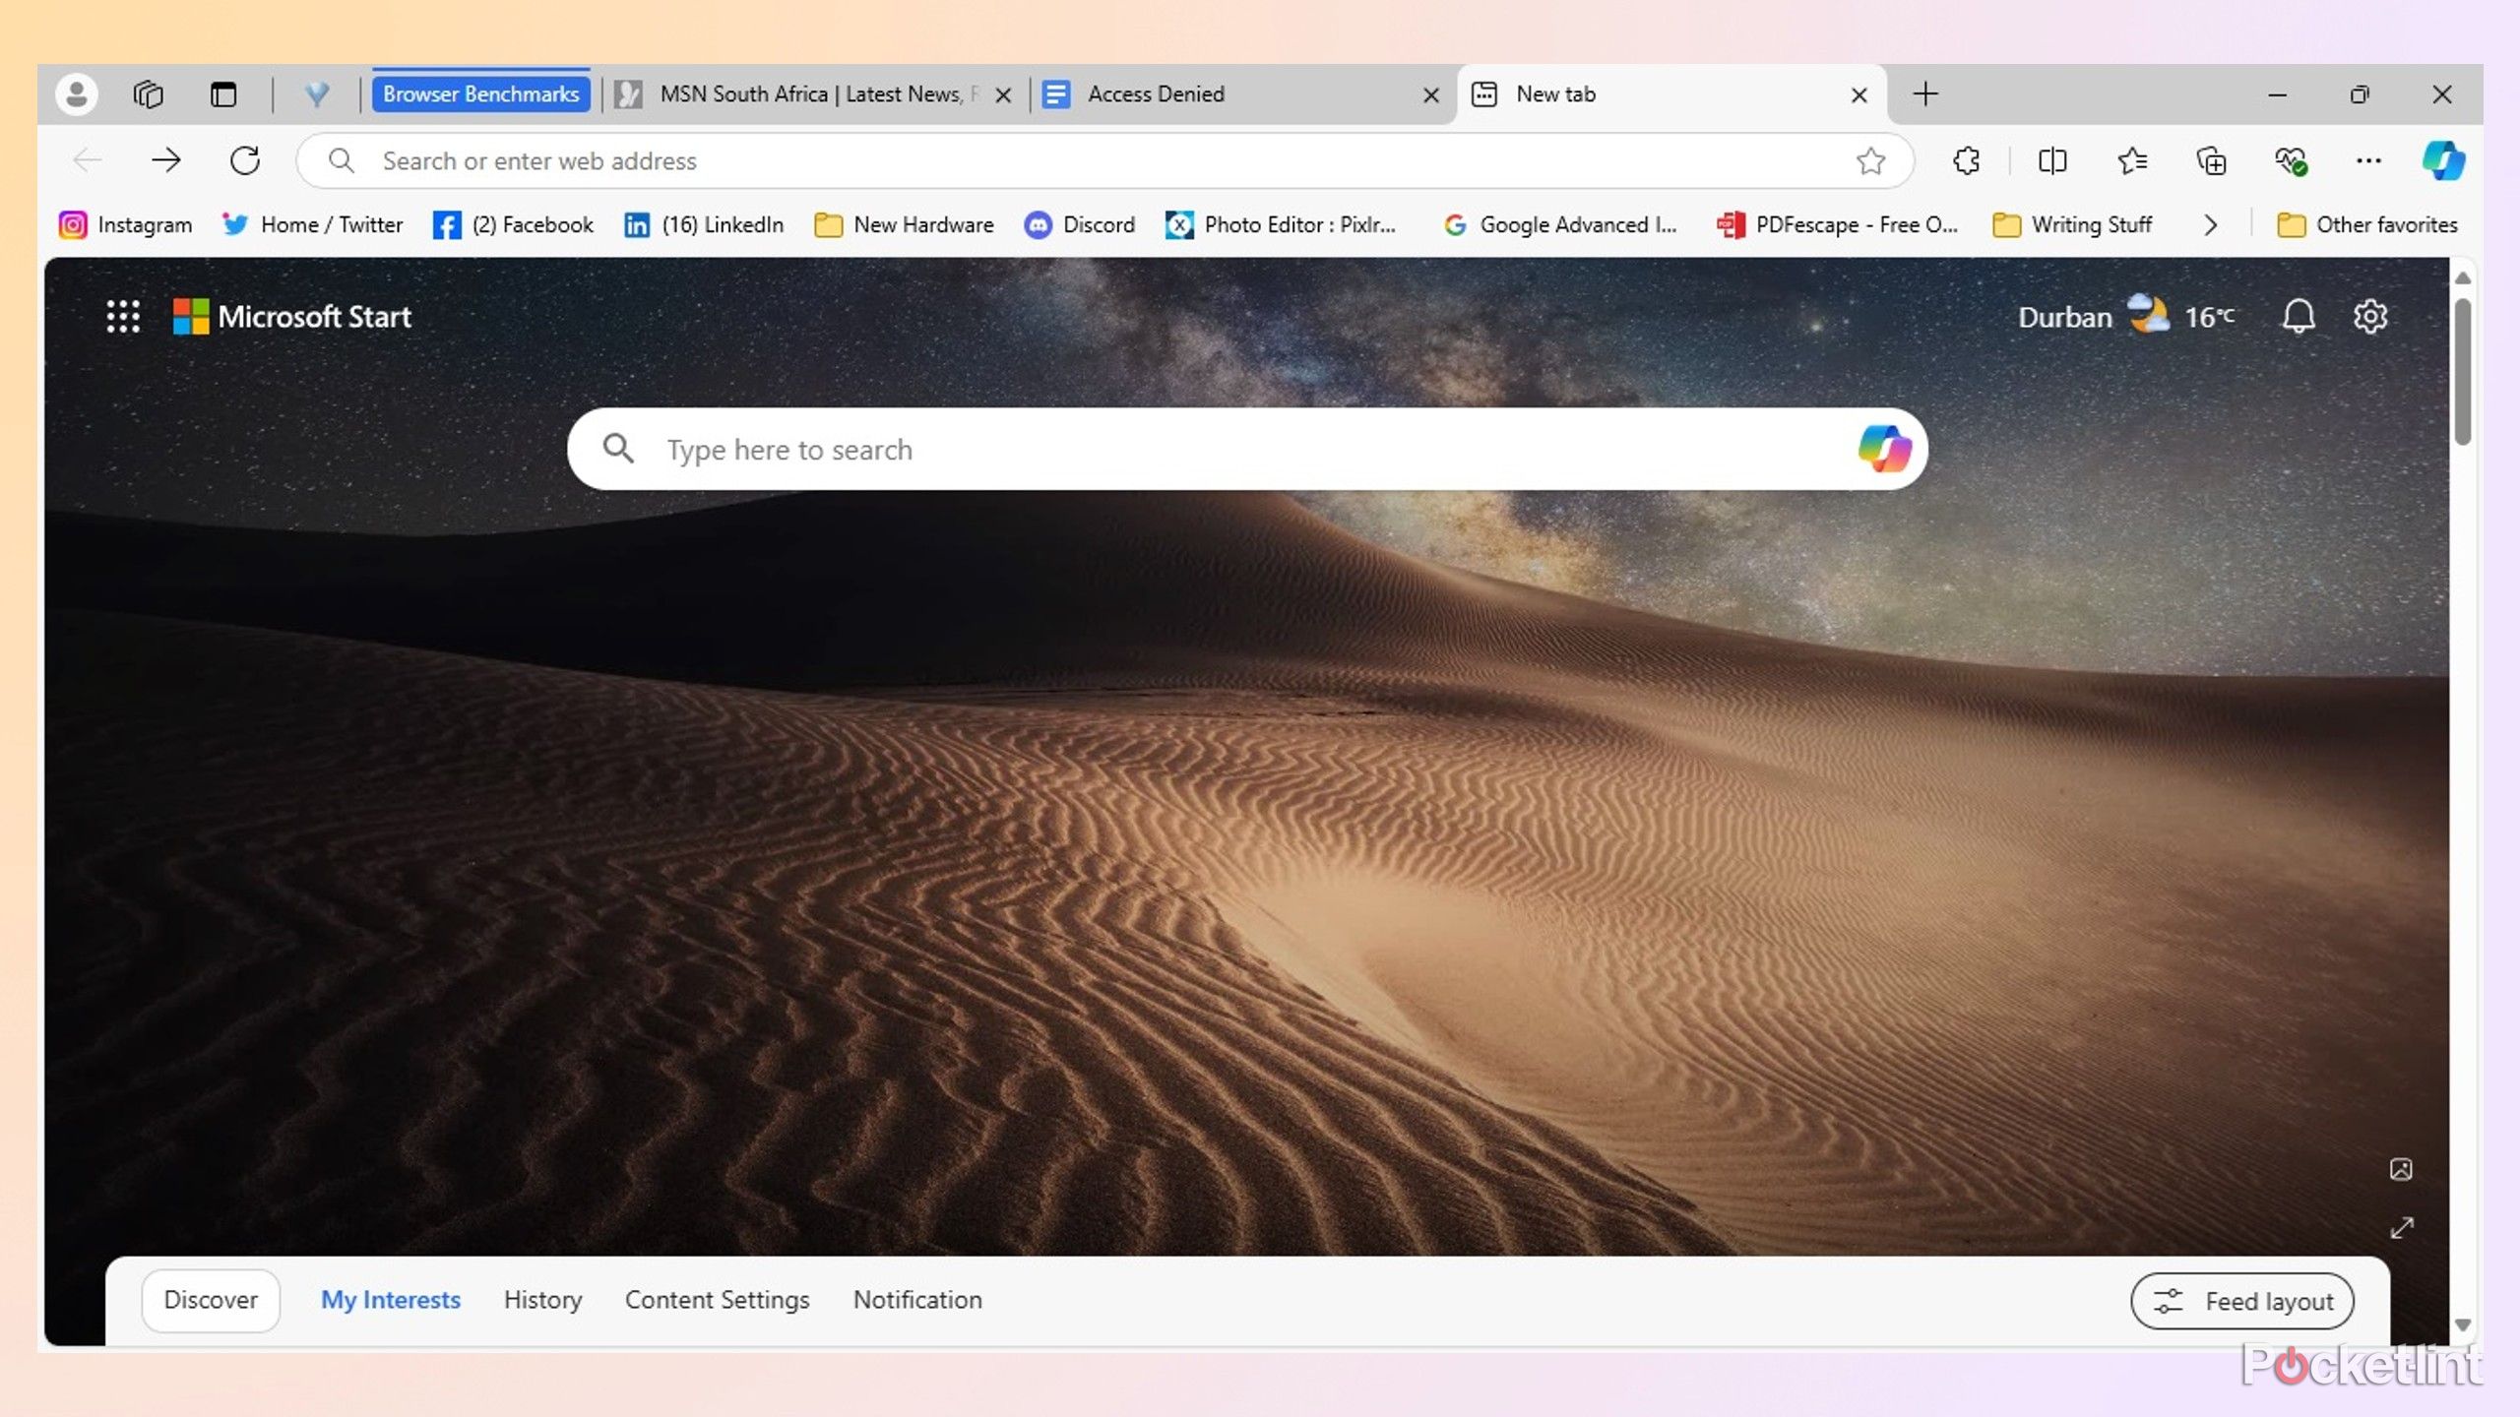Image resolution: width=2520 pixels, height=1417 pixels.
Task: Open the Workspaces icon
Action: pyautogui.click(x=148, y=94)
